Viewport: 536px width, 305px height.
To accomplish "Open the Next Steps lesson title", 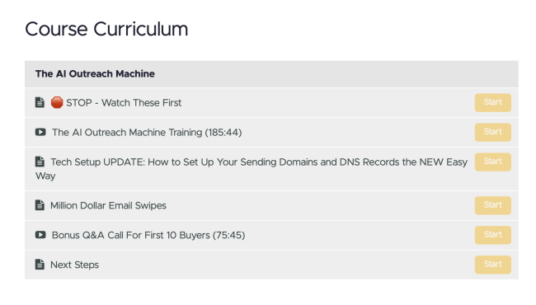I will click(x=74, y=265).
